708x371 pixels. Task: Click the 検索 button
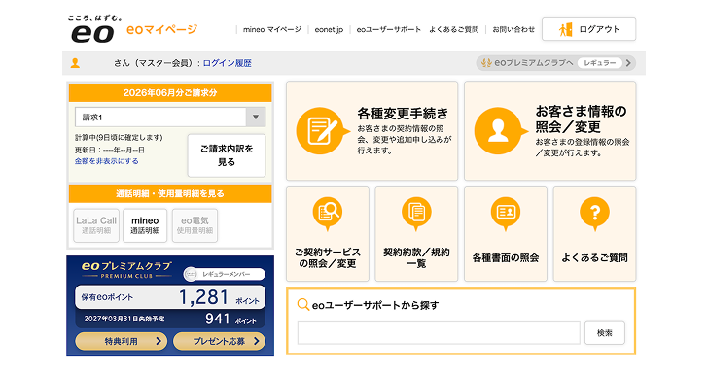605,333
